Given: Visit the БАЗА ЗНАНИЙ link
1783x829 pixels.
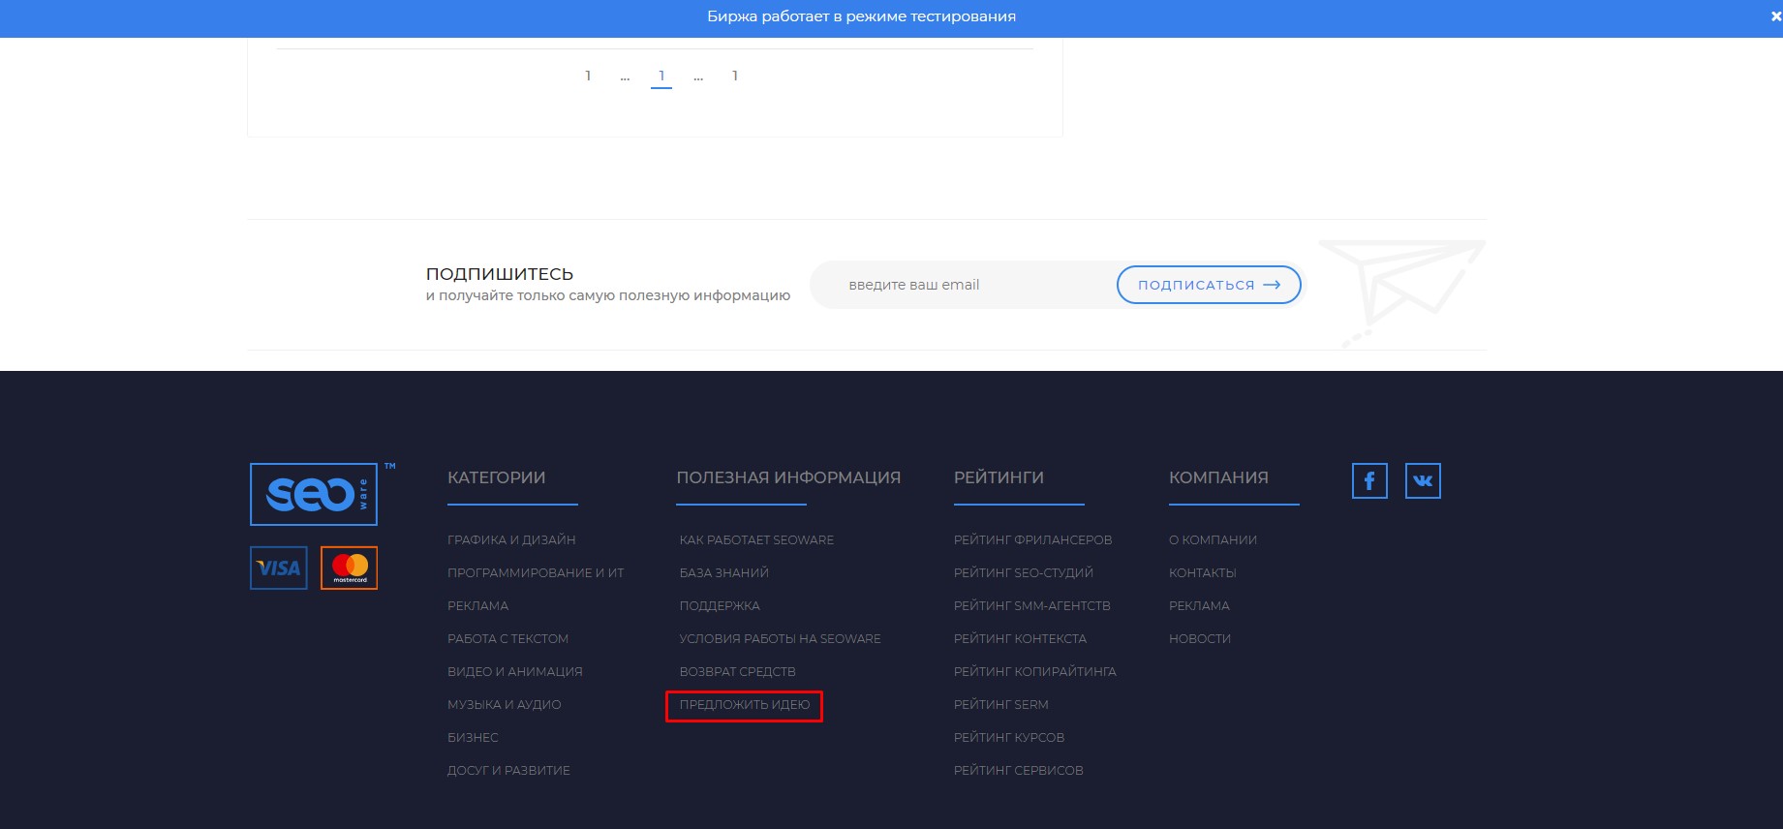Looking at the screenshot, I should 723,573.
